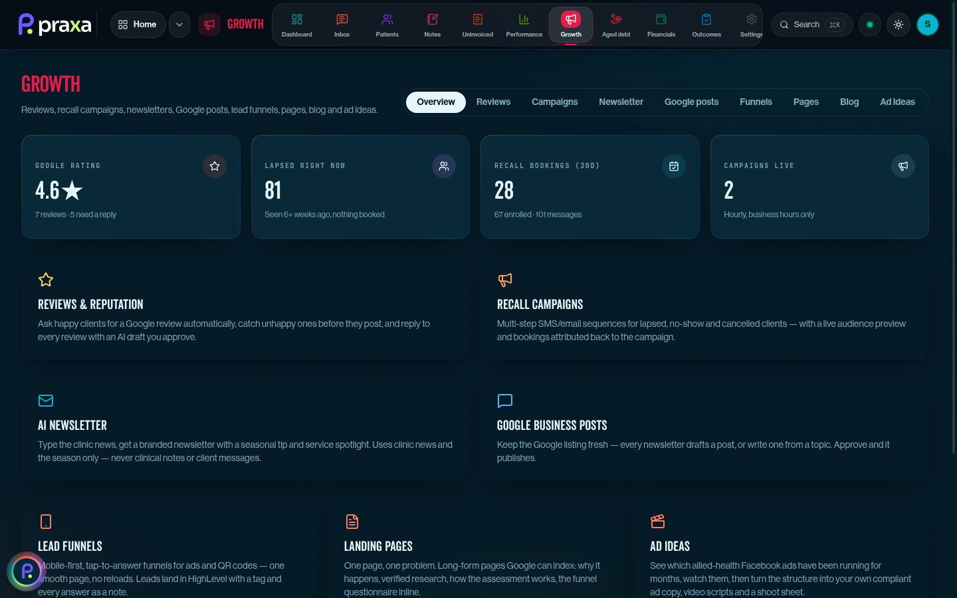Viewport: 957px width, 598px height.
Task: Open the Google Business Posts card
Action: click(704, 429)
